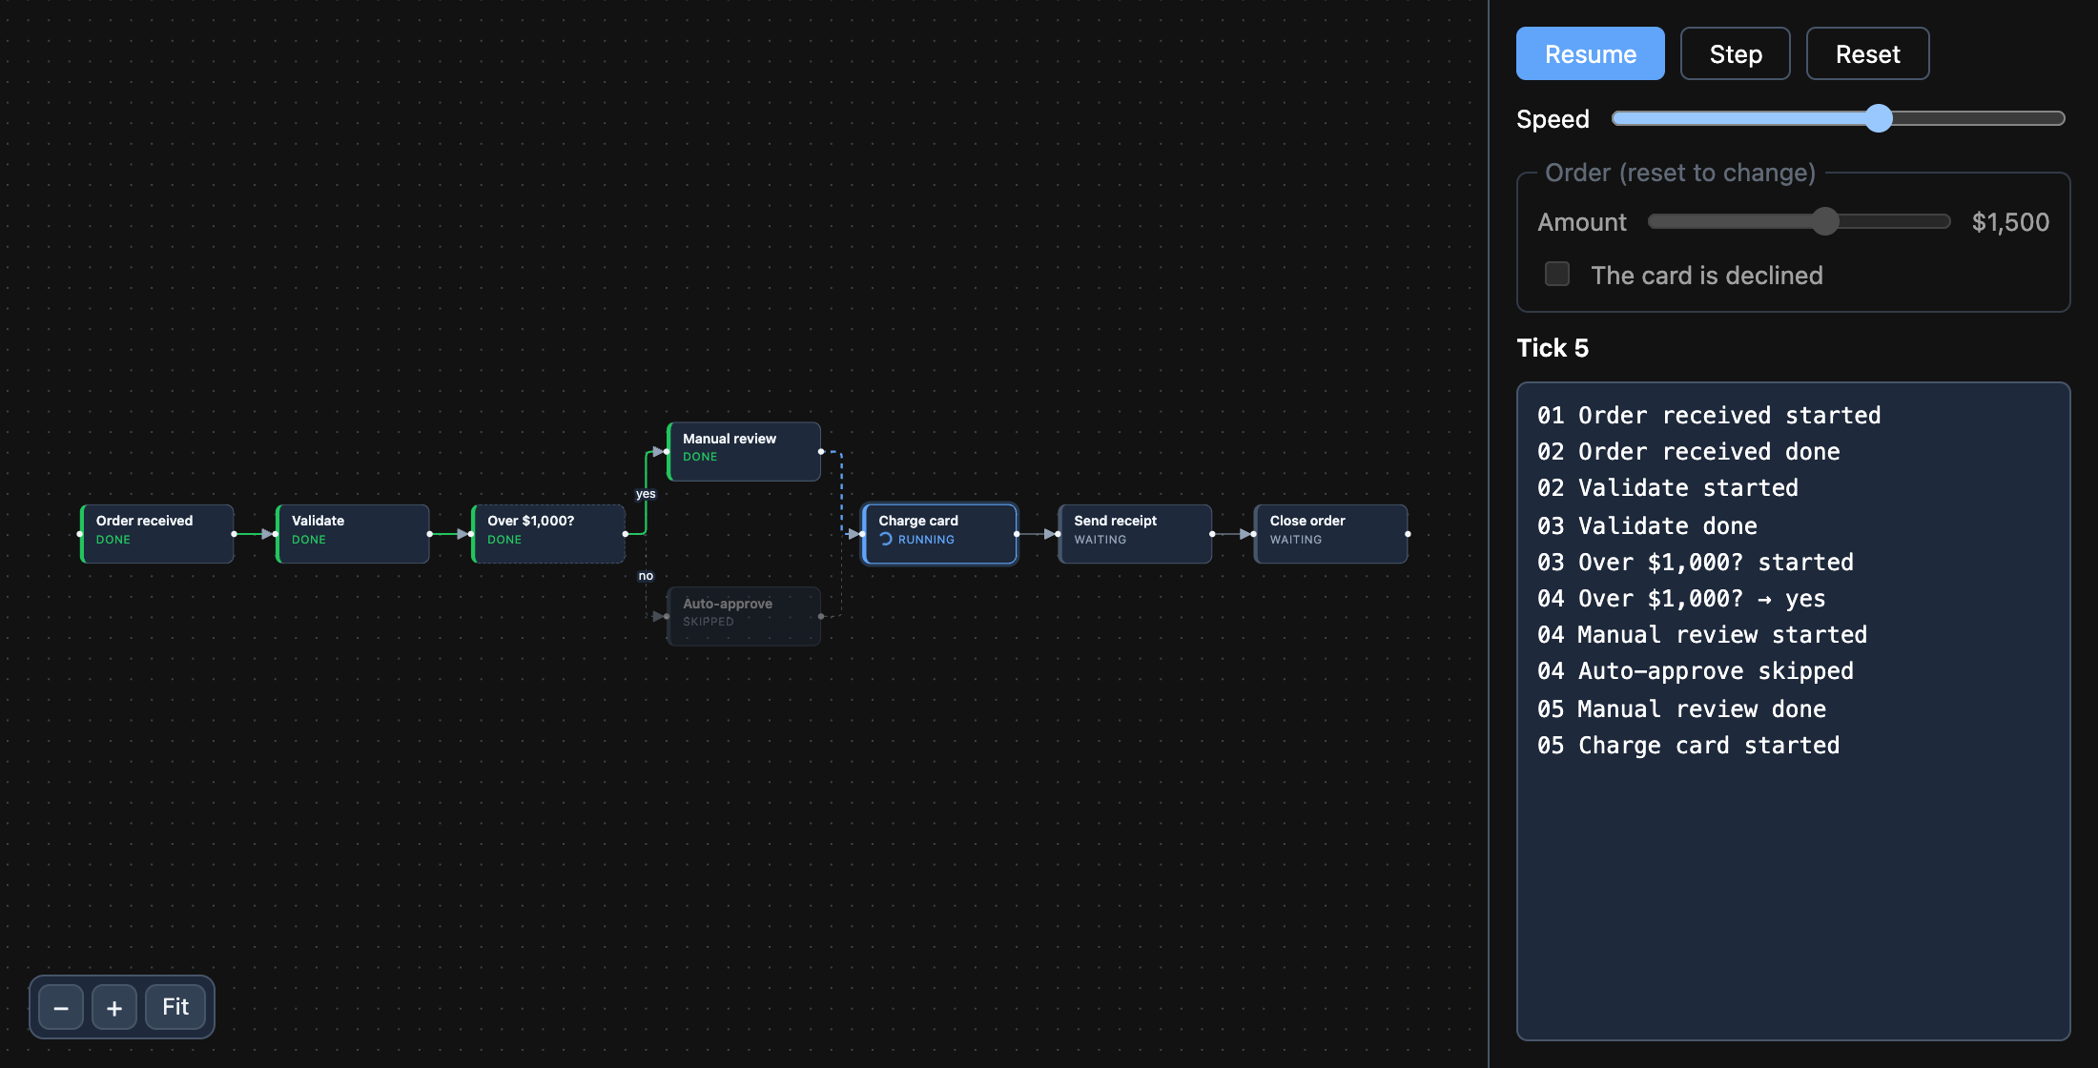Select the skipped Auto-approve node
This screenshot has height=1068, width=2098.
tap(744, 616)
